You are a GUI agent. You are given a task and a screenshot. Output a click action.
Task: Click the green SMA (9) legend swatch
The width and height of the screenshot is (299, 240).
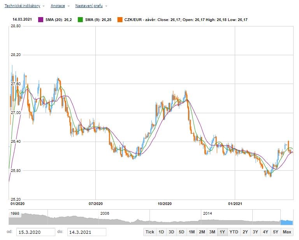(81, 19)
